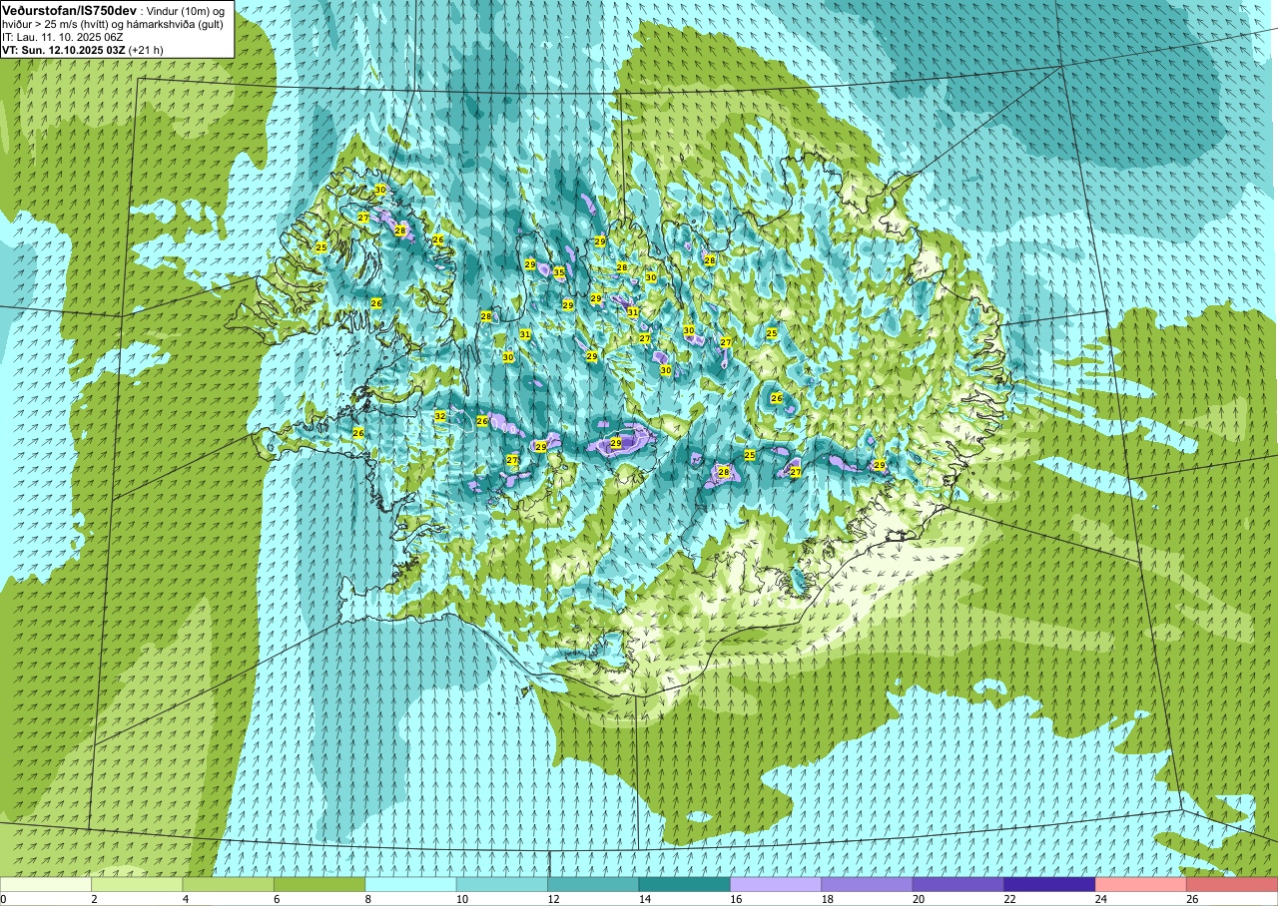Select the '6' tick label on the color scale

point(275,899)
